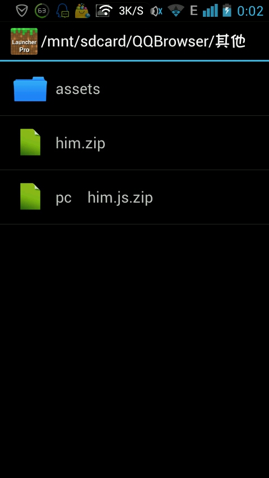Tap the 3K/S network speed indicator
The image size is (269, 478).
point(131,11)
